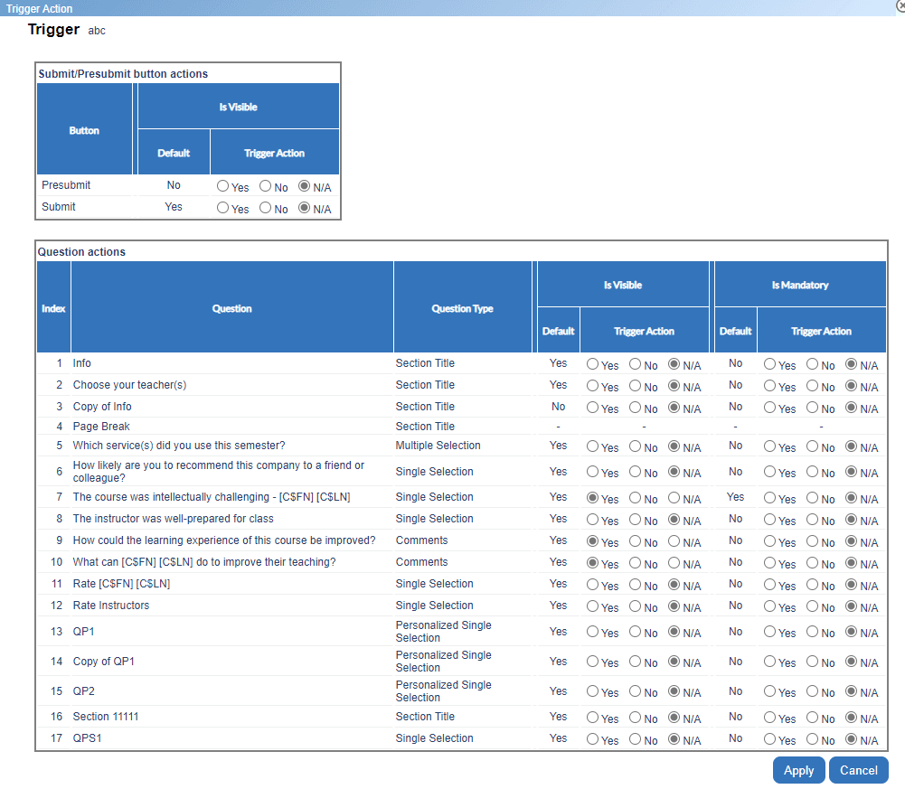This screenshot has width=905, height=789.
Task: Click the Question Type column header
Action: (x=462, y=307)
